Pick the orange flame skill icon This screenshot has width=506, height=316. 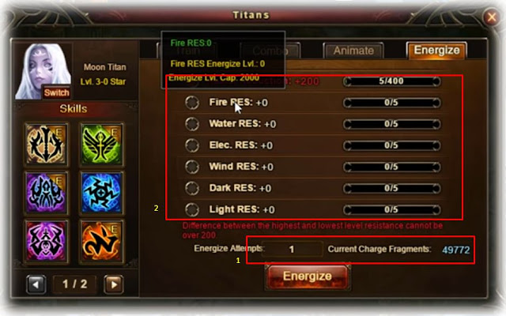click(x=102, y=241)
